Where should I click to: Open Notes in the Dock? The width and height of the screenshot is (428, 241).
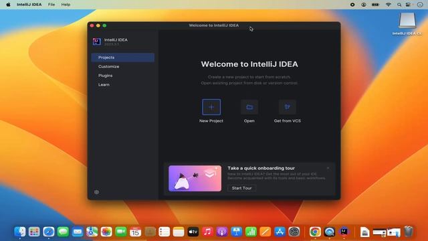coord(179,232)
